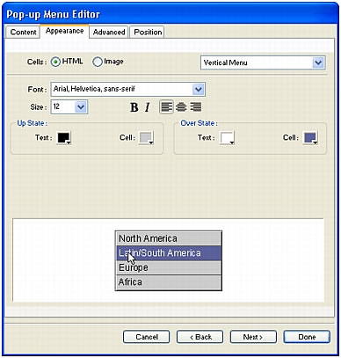Screen dimensions: 341x358
Task: Go back with the Back button
Action: click(200, 337)
